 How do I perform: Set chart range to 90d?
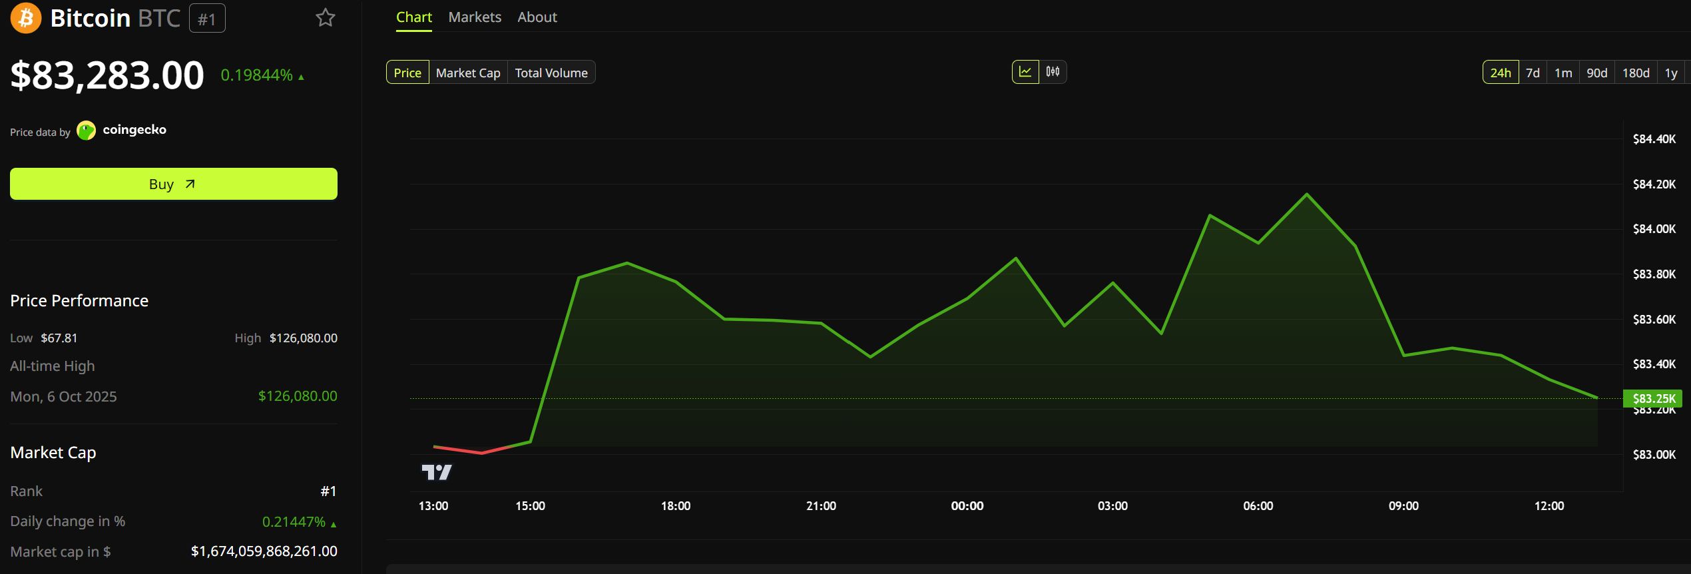tap(1596, 73)
